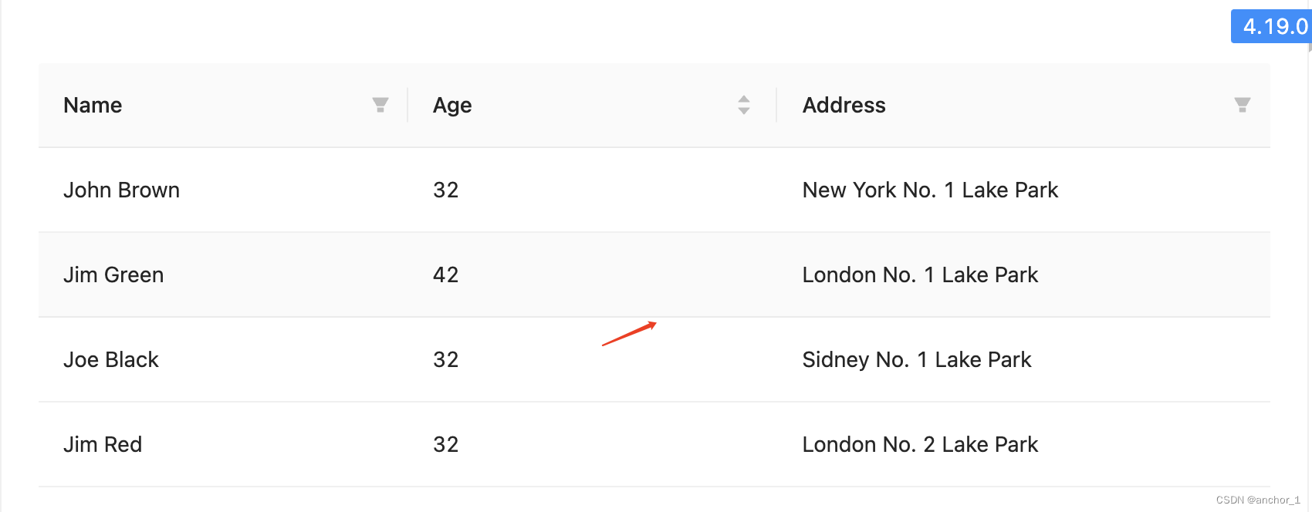Screen dimensions: 1312x512
Task: Select the Name column header
Action: pos(93,105)
